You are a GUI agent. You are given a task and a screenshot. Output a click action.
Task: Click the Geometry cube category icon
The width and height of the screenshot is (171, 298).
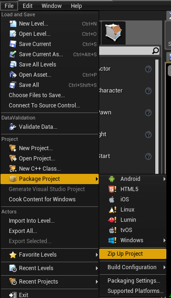point(114,33)
